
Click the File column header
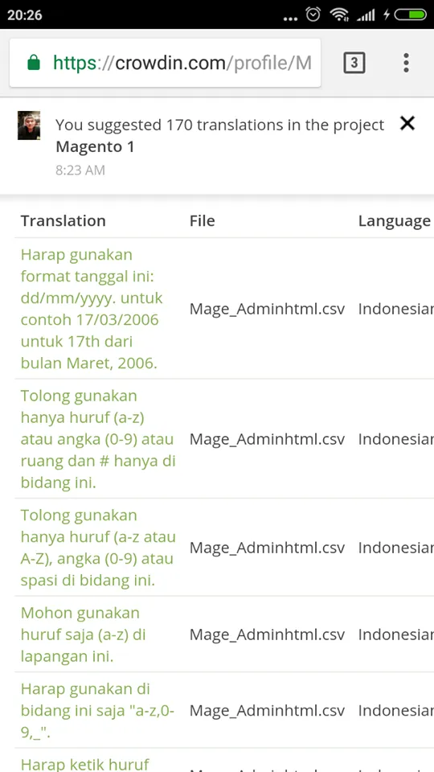point(203,220)
